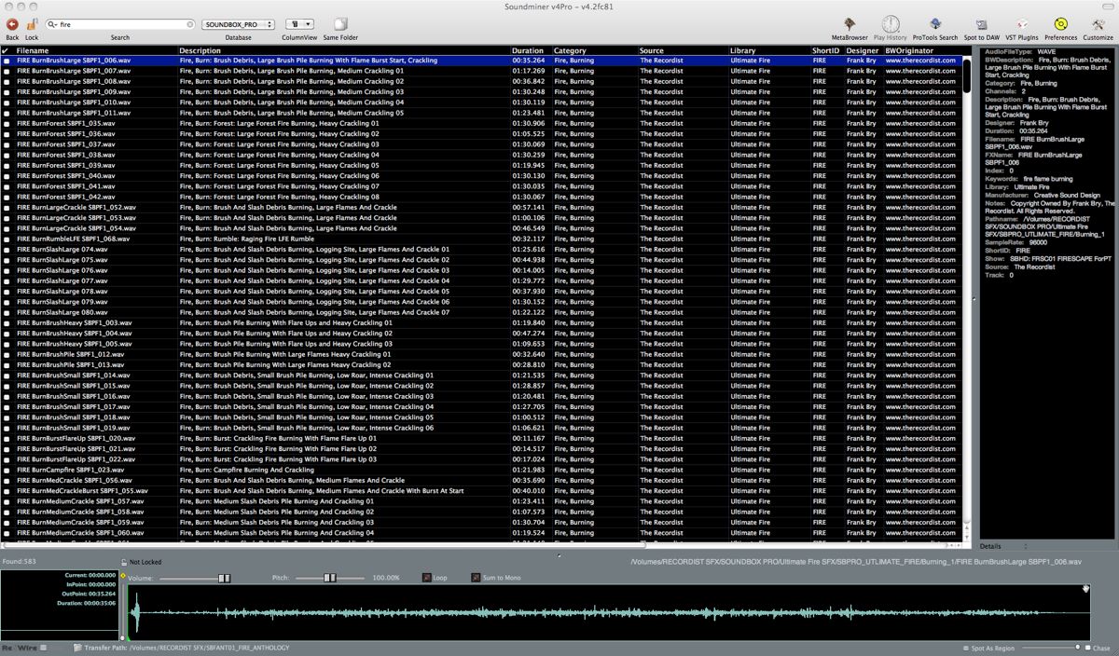Click the Lock padlock icon in toolbar
The image size is (1119, 656).
point(32,24)
